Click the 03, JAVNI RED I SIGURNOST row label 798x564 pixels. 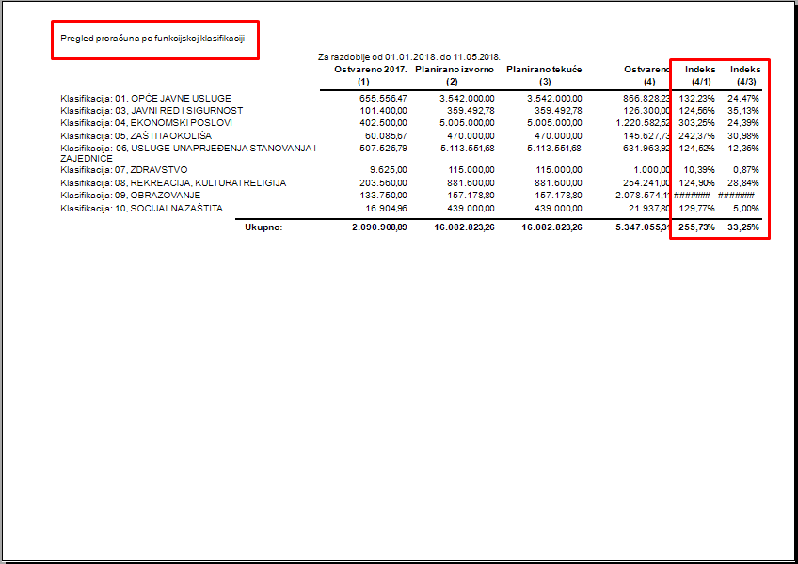(152, 111)
